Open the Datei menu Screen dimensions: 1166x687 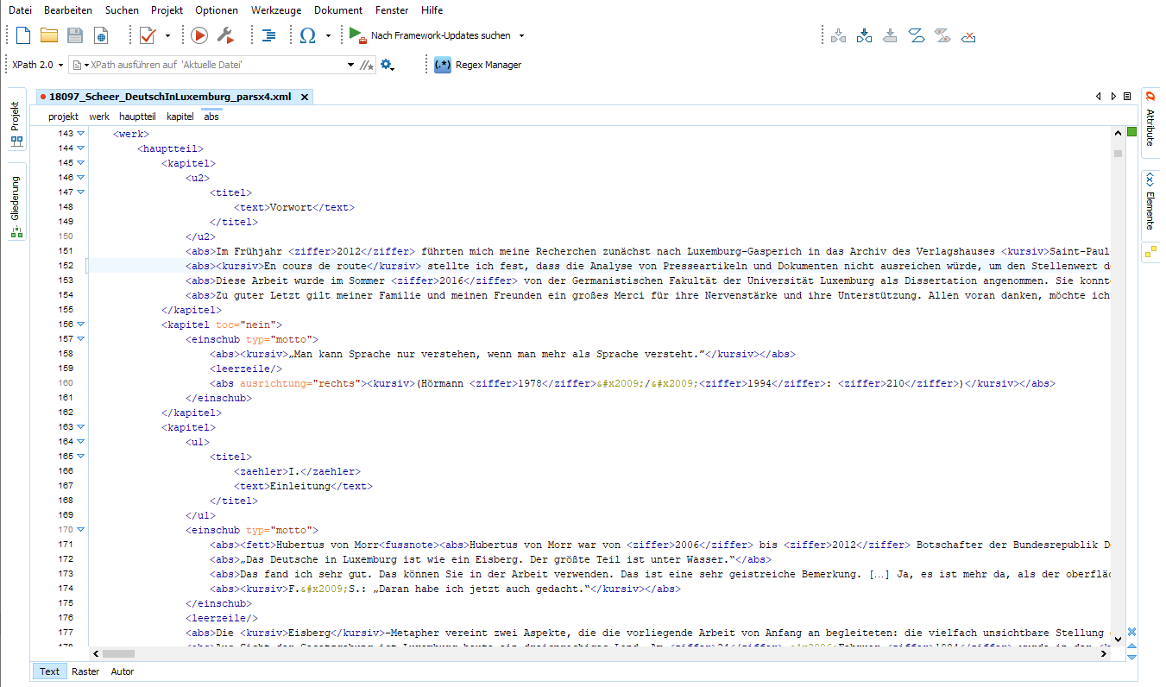coord(21,10)
